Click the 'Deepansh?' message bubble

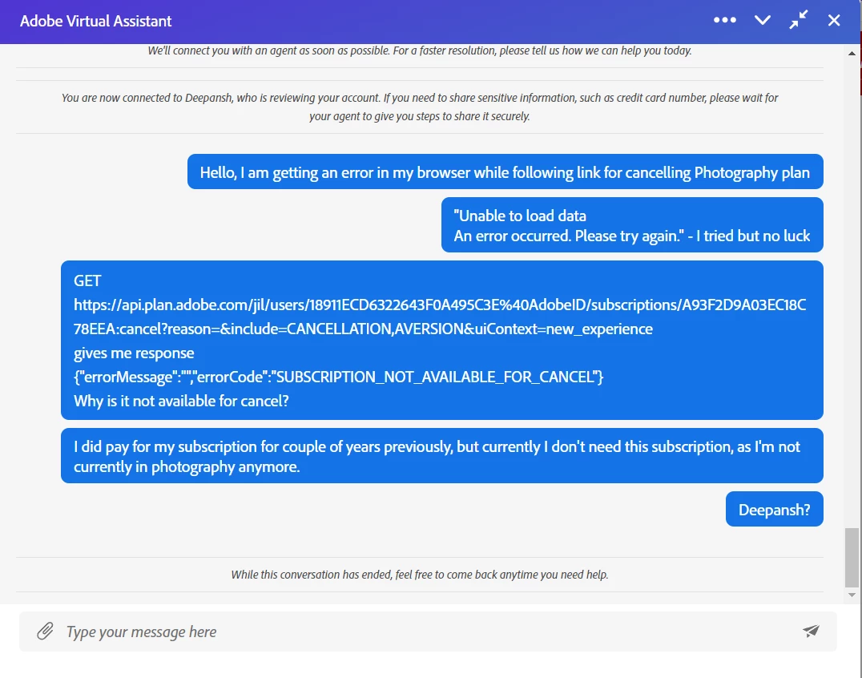point(774,509)
